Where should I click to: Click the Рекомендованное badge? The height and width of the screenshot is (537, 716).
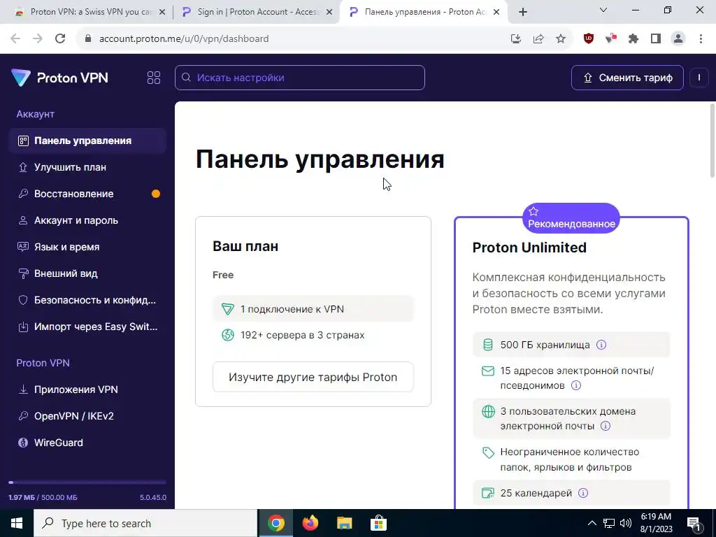point(571,218)
